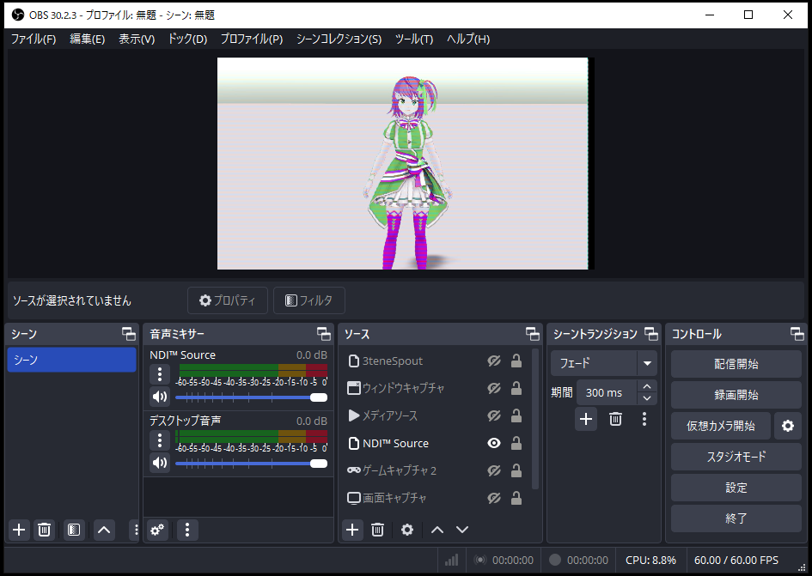Click 録画開始 to start recording

(736, 395)
